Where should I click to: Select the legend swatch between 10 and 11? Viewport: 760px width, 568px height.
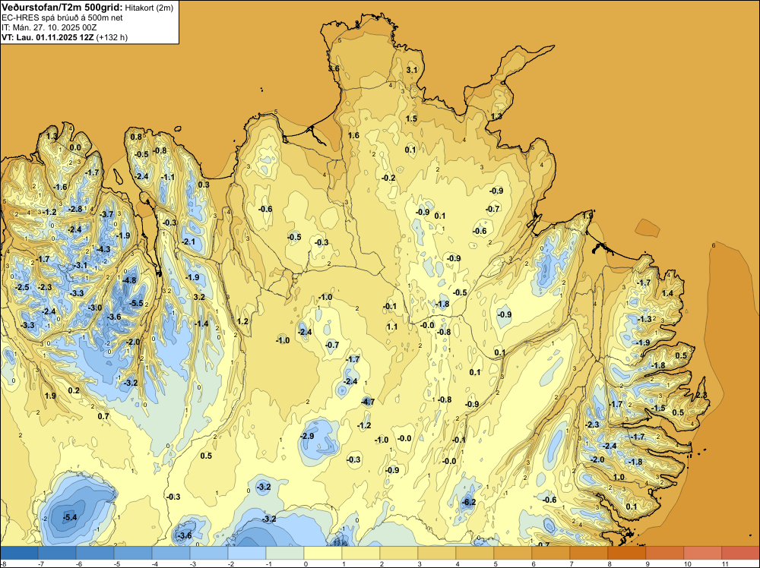[x=702, y=553]
